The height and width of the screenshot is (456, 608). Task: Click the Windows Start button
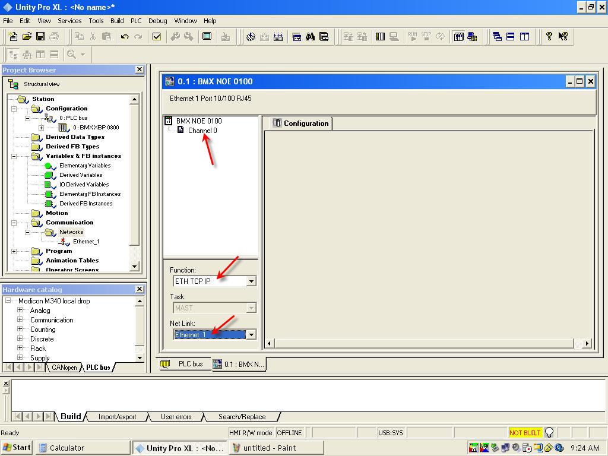pos(16,448)
